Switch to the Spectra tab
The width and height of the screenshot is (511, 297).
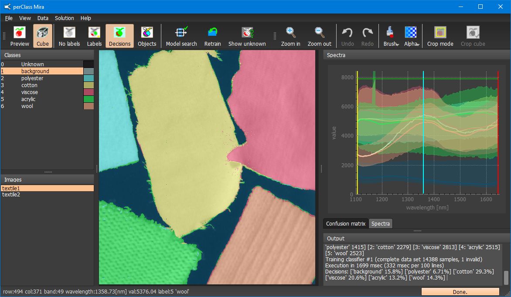pos(380,223)
